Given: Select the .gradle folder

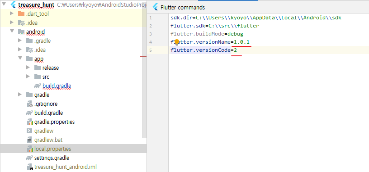Looking at the screenshot, I should pyautogui.click(x=43, y=41).
